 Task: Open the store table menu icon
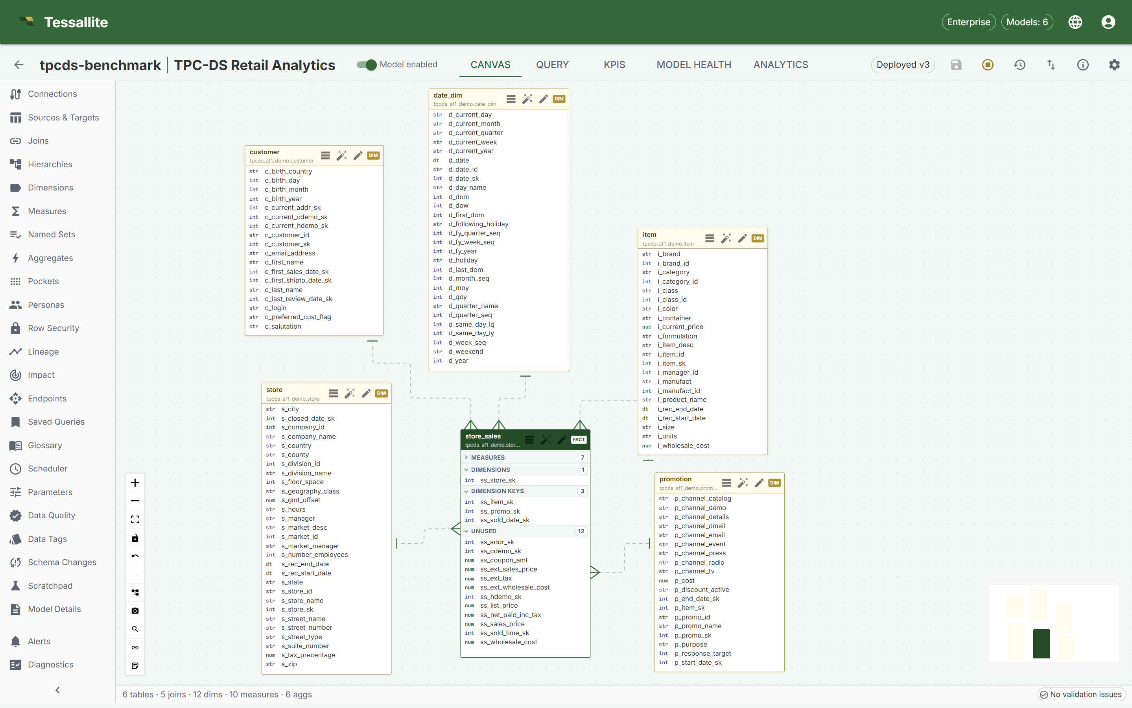(x=333, y=393)
